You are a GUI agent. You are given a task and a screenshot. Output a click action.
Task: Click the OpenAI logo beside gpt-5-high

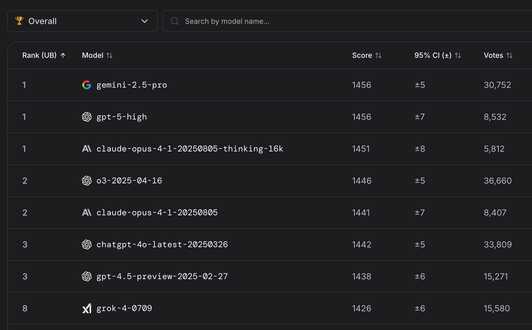[x=87, y=117]
